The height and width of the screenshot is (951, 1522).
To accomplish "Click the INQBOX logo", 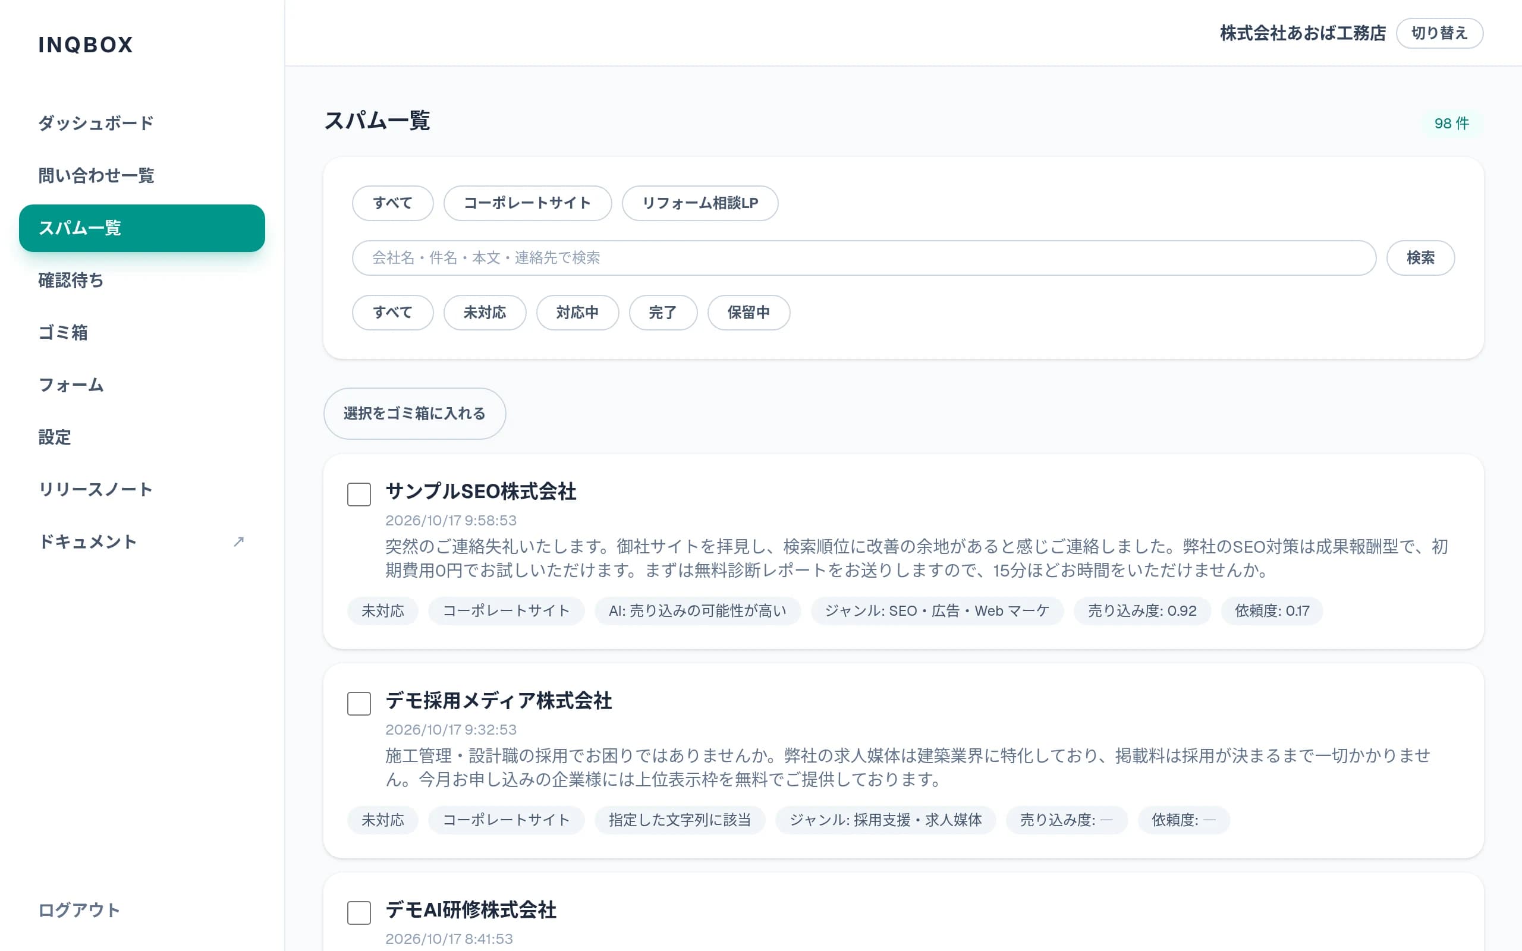I will coord(86,45).
